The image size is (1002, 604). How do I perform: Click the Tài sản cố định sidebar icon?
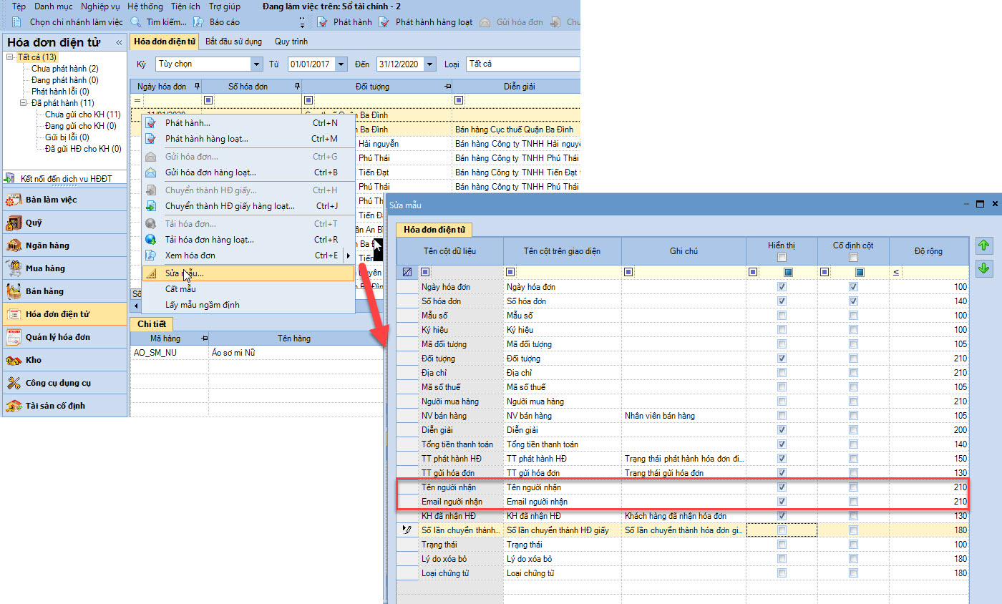[x=13, y=406]
